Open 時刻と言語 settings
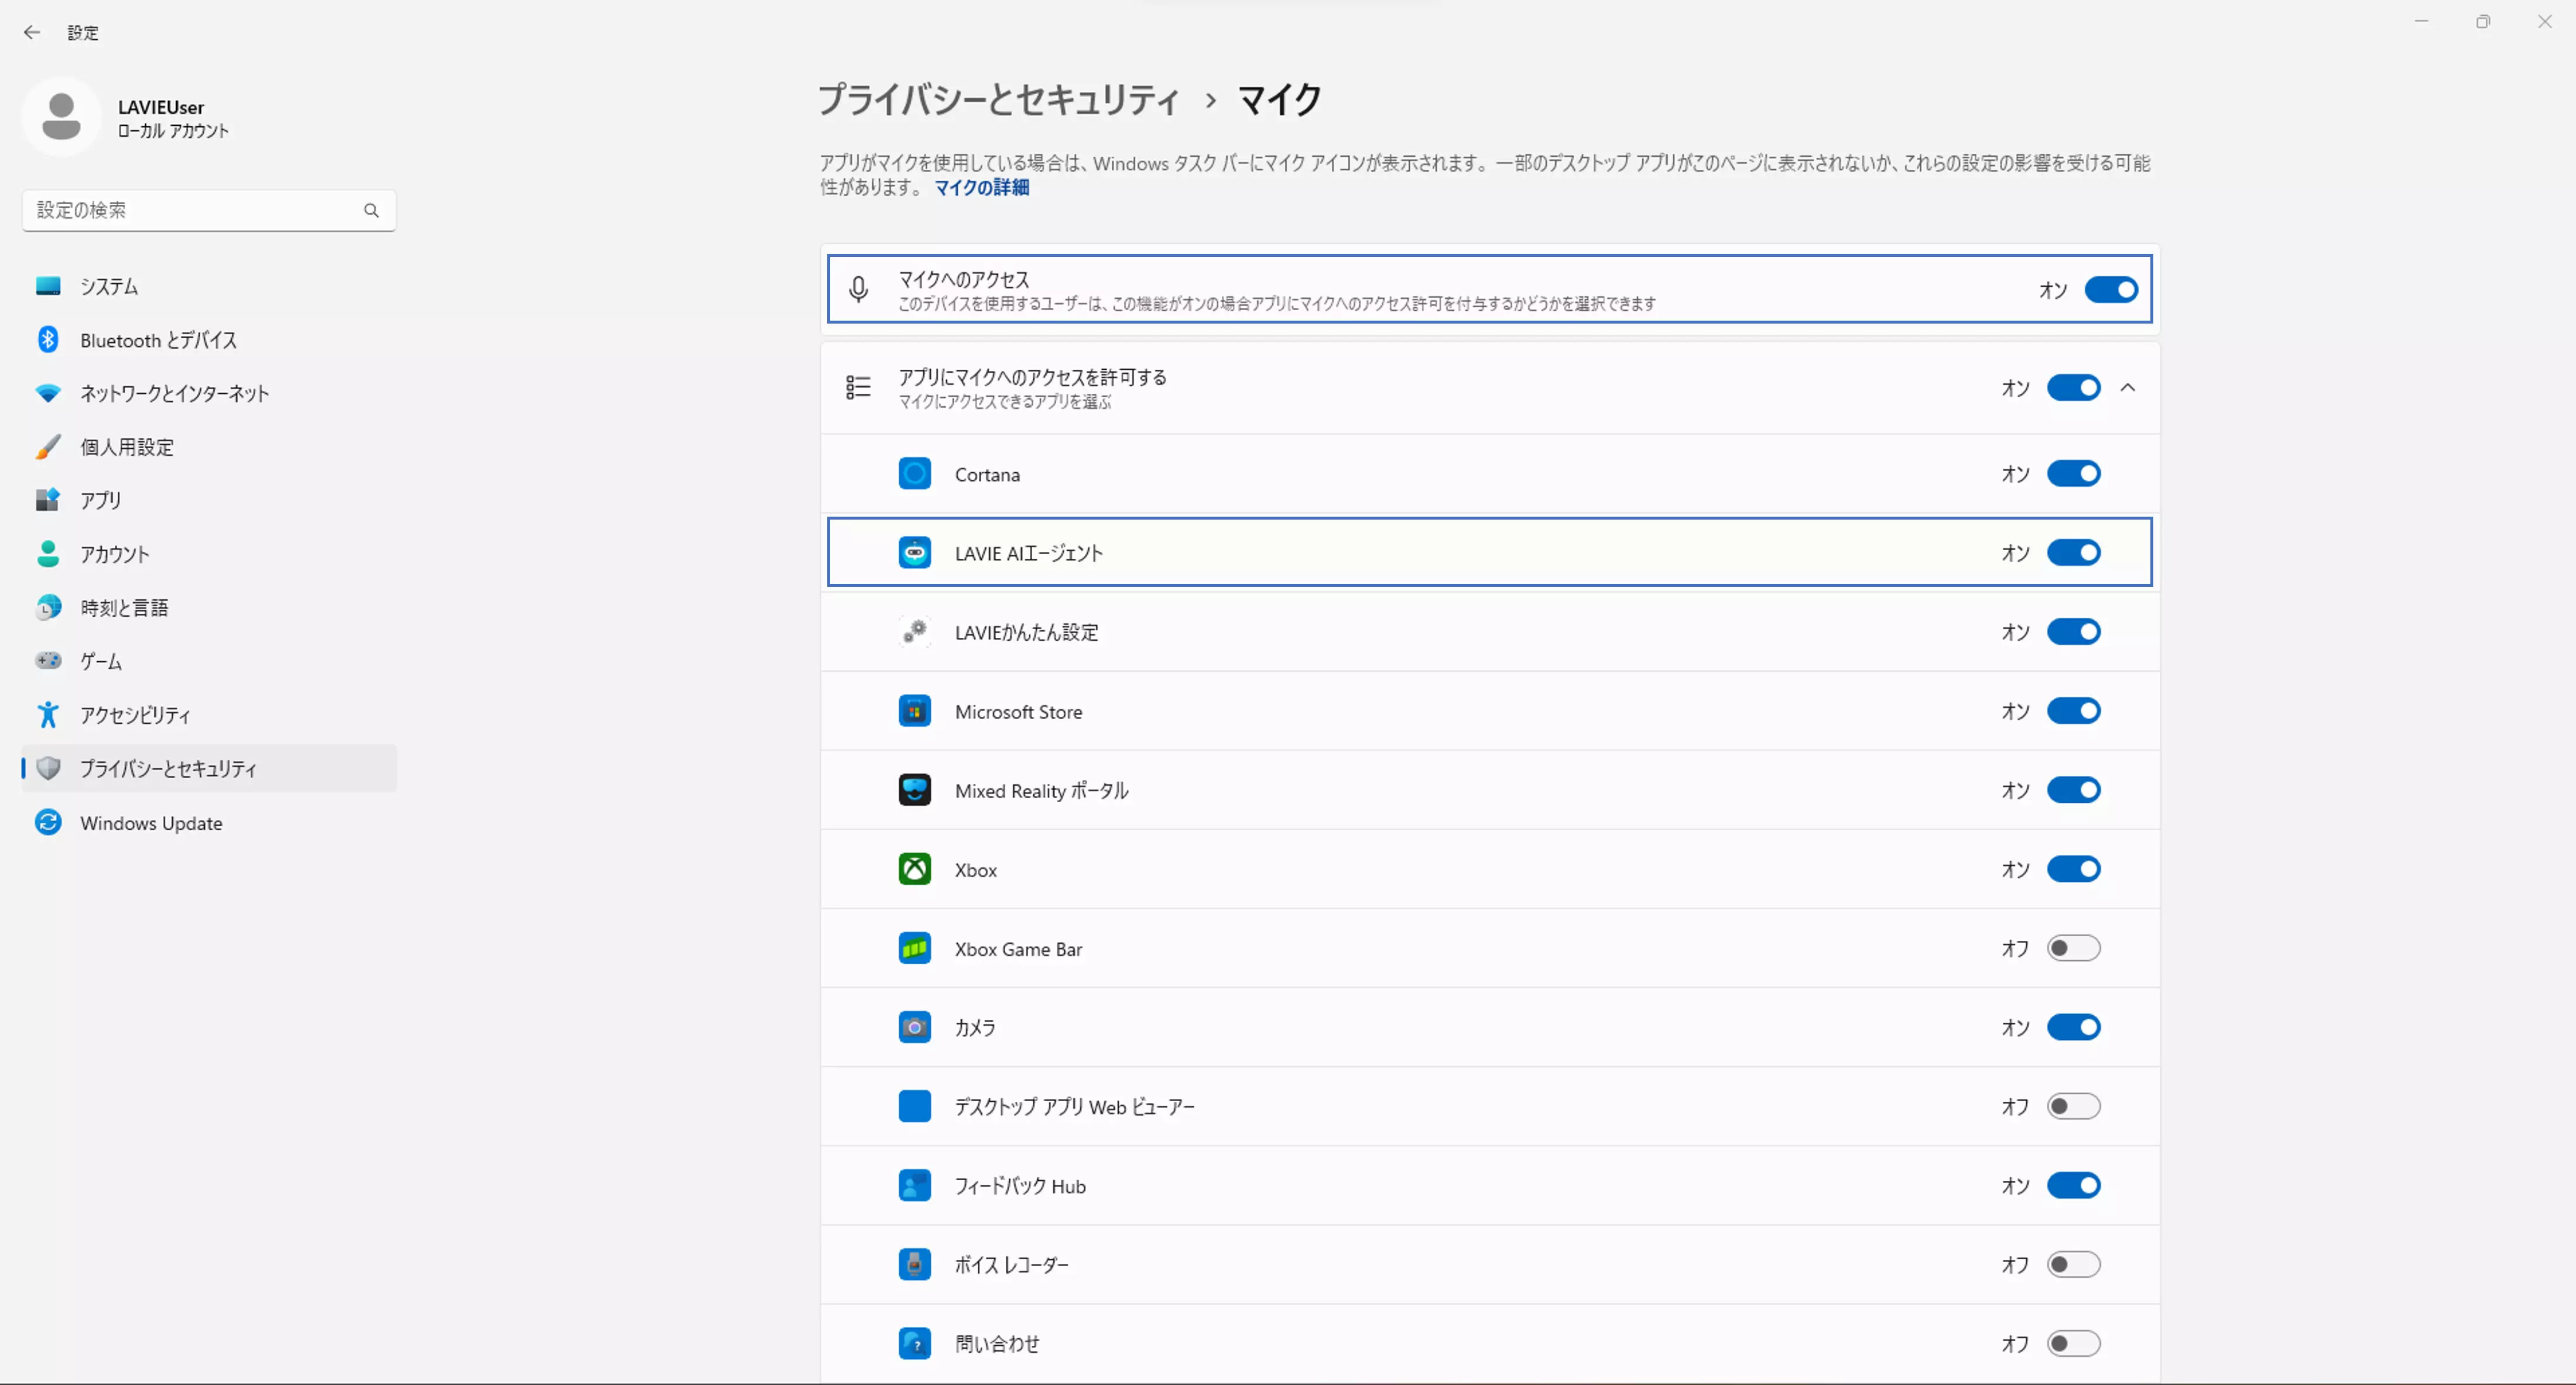Screen dimensions: 2576x1385 (x=209, y=607)
